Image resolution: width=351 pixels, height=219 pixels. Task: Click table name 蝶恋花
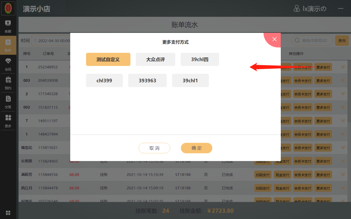27,148
